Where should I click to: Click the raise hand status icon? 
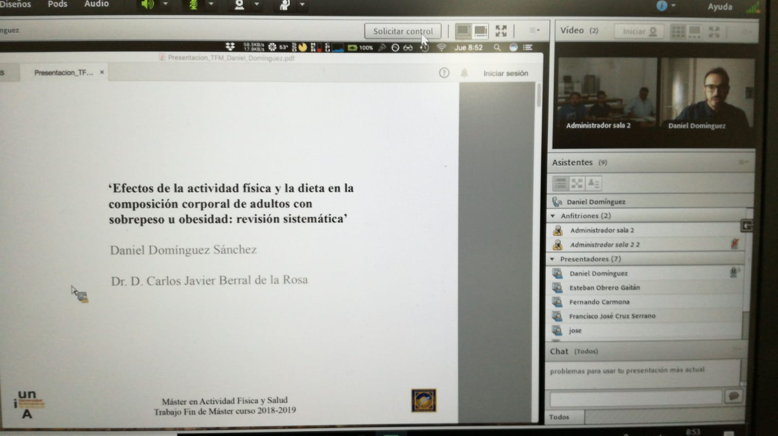pos(285,5)
